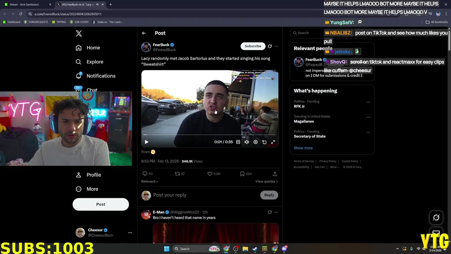
Task: Go to Home in X sidebar
Action: (x=88, y=48)
